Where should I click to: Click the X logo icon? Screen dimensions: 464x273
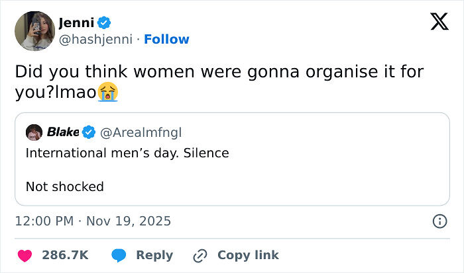439,22
